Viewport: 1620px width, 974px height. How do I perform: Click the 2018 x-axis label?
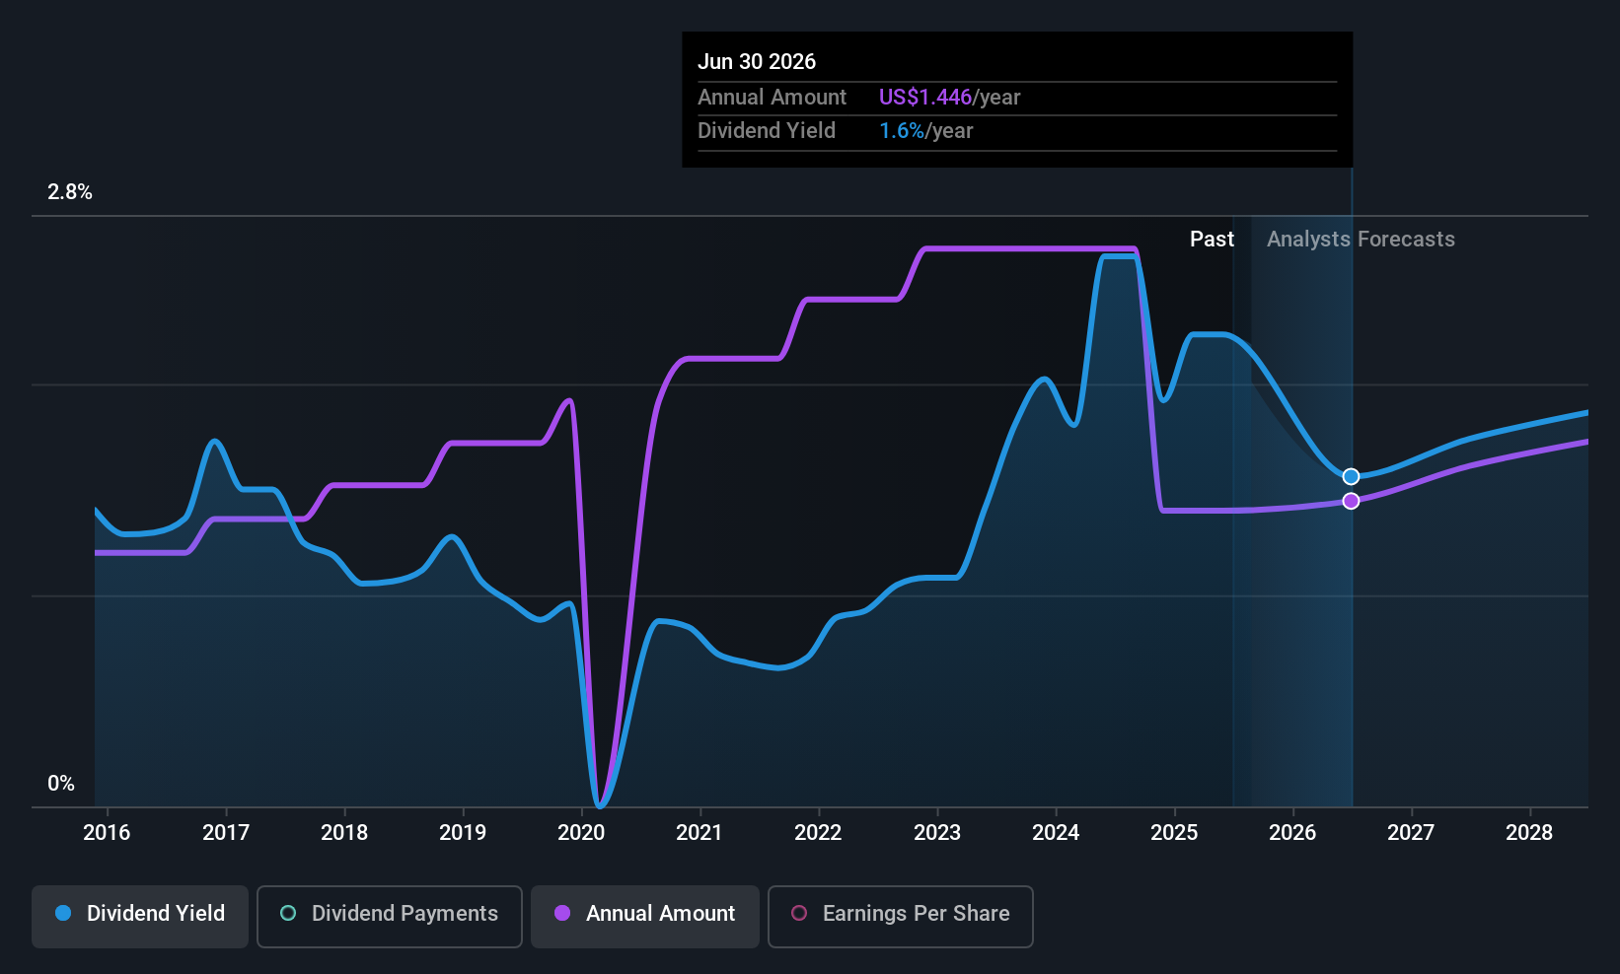(344, 833)
